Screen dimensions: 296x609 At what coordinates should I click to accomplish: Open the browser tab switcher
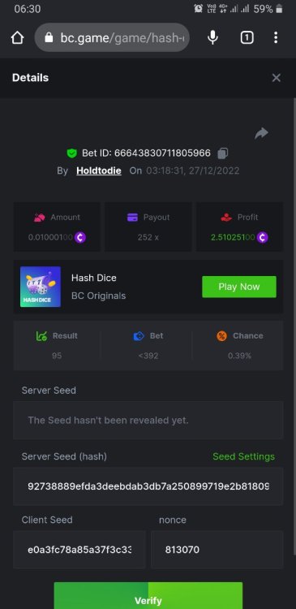[247, 37]
